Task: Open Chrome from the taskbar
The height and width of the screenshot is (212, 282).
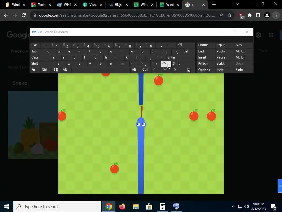Action: click(x=109, y=206)
